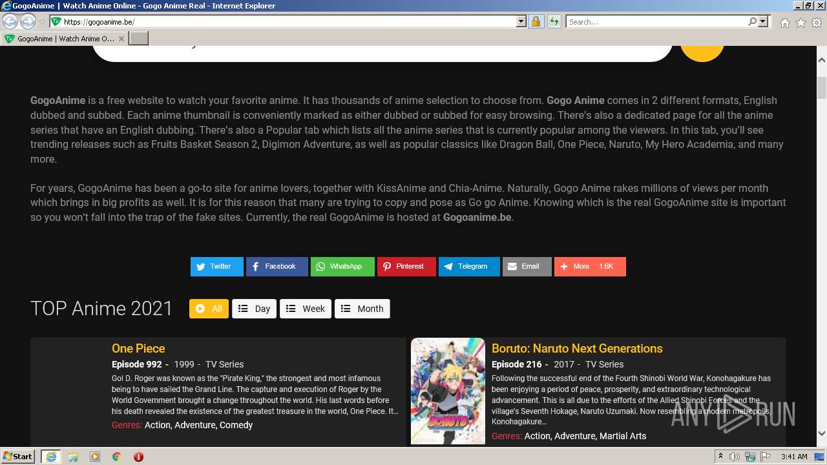Click the TOP Anime 2021 heading
The width and height of the screenshot is (827, 465).
101,309
